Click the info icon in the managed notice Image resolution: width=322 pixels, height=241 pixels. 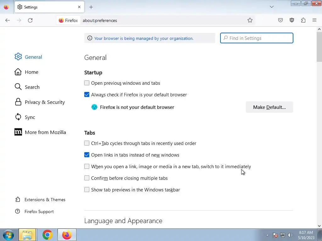point(90,38)
